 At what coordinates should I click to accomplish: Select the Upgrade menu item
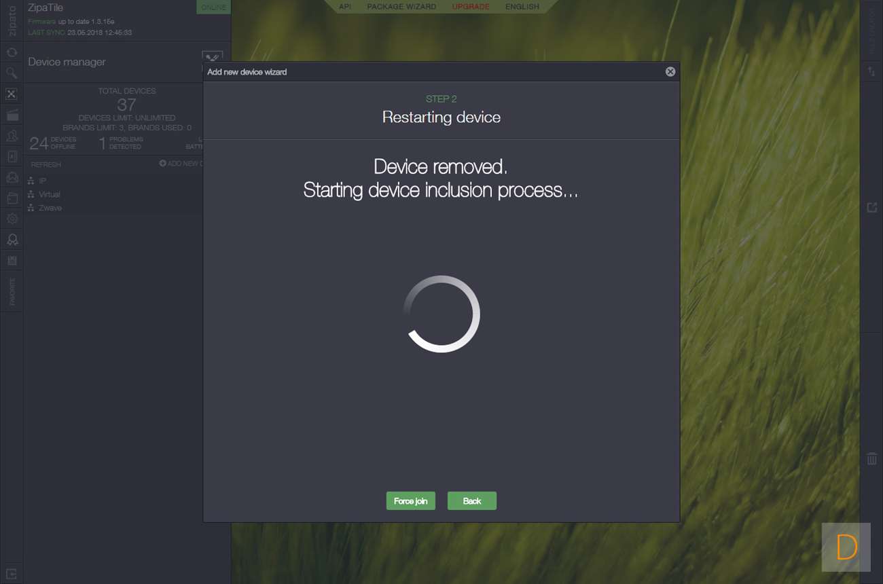(x=471, y=7)
